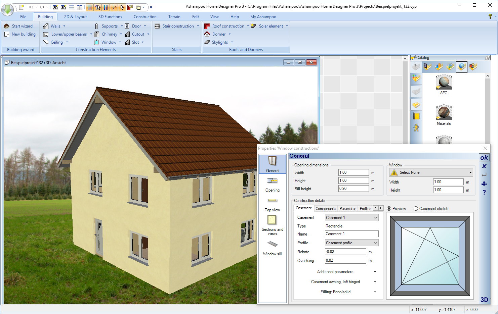498x314 pixels.
Task: Switch to 2D view in quick toolbar
Action: (x=55, y=7)
